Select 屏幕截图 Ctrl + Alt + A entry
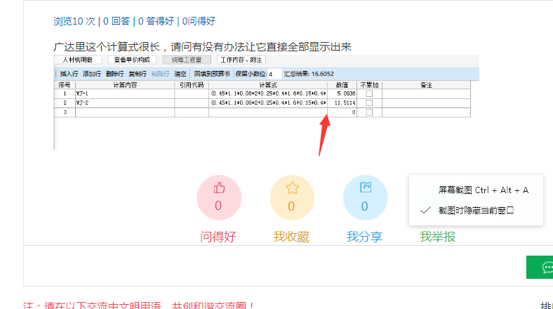 click(483, 190)
